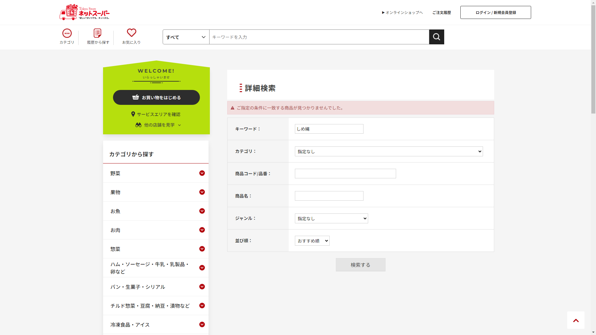Screen dimensions: 596x335
Task: Click the scroll-to-top arrow button
Action: coord(576,320)
